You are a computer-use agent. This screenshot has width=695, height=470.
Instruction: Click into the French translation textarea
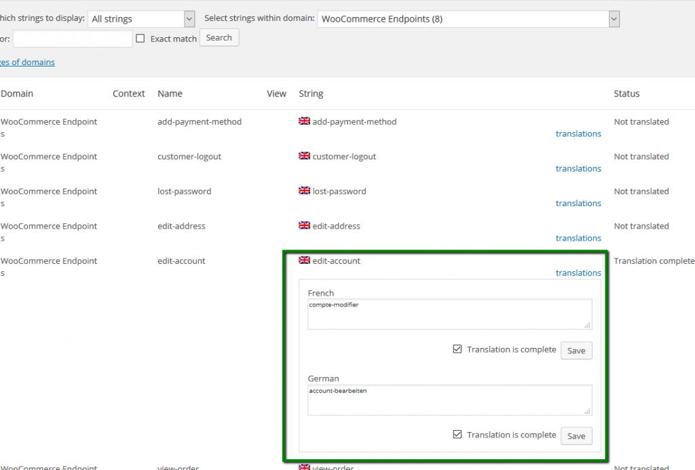point(450,314)
